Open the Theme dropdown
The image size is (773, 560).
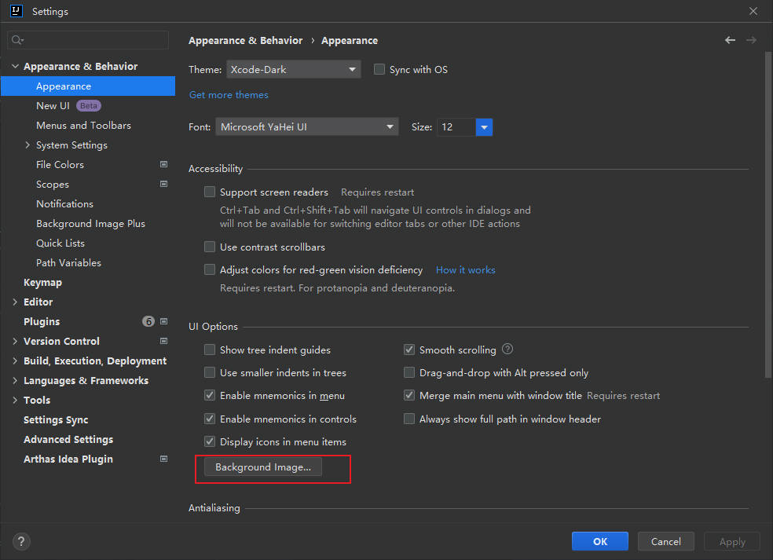293,69
